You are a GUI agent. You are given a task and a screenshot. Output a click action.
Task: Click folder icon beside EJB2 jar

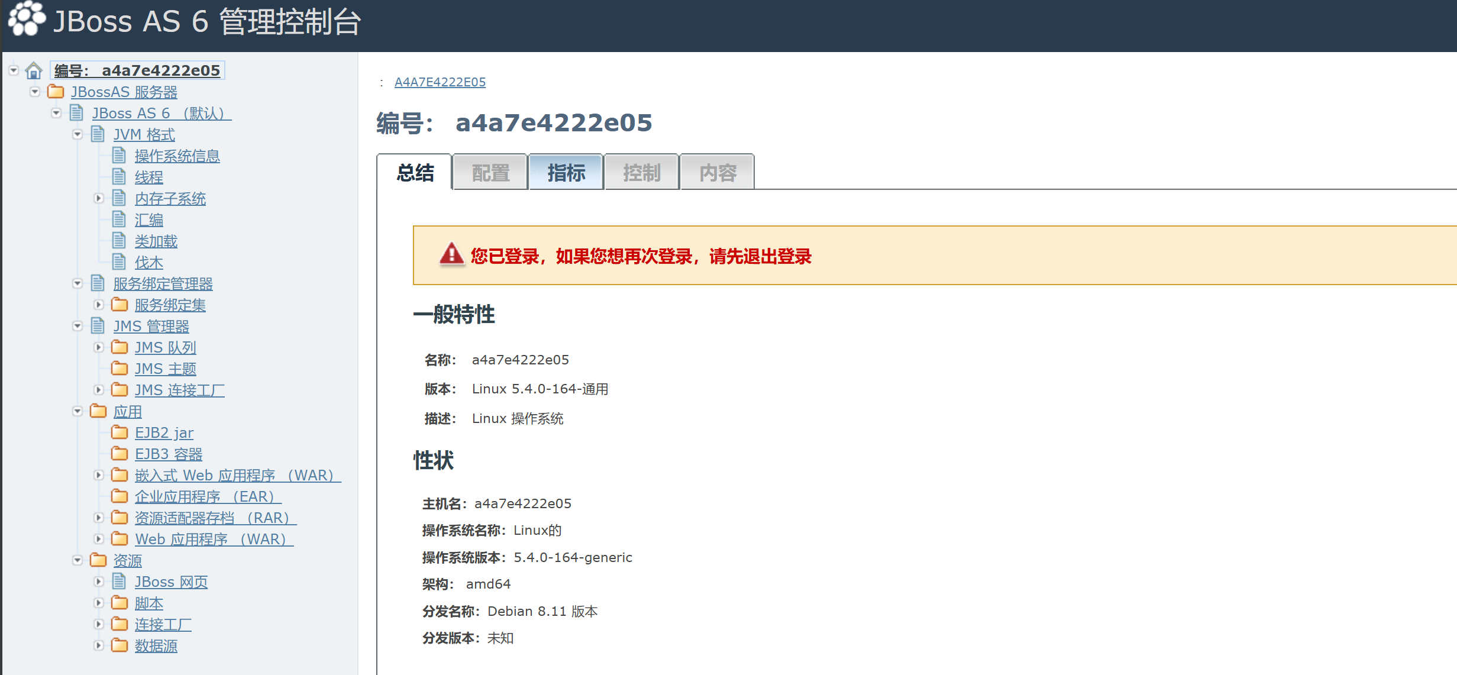point(119,432)
